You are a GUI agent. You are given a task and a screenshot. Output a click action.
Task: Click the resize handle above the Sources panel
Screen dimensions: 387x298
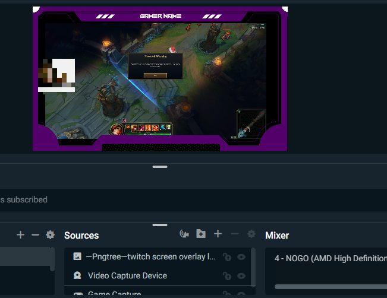160,225
